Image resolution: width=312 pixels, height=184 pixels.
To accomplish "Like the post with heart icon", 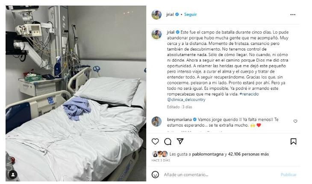I will (x=155, y=142).
